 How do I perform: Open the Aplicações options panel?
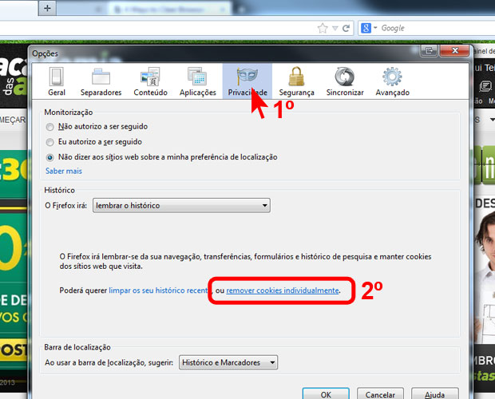coord(197,81)
